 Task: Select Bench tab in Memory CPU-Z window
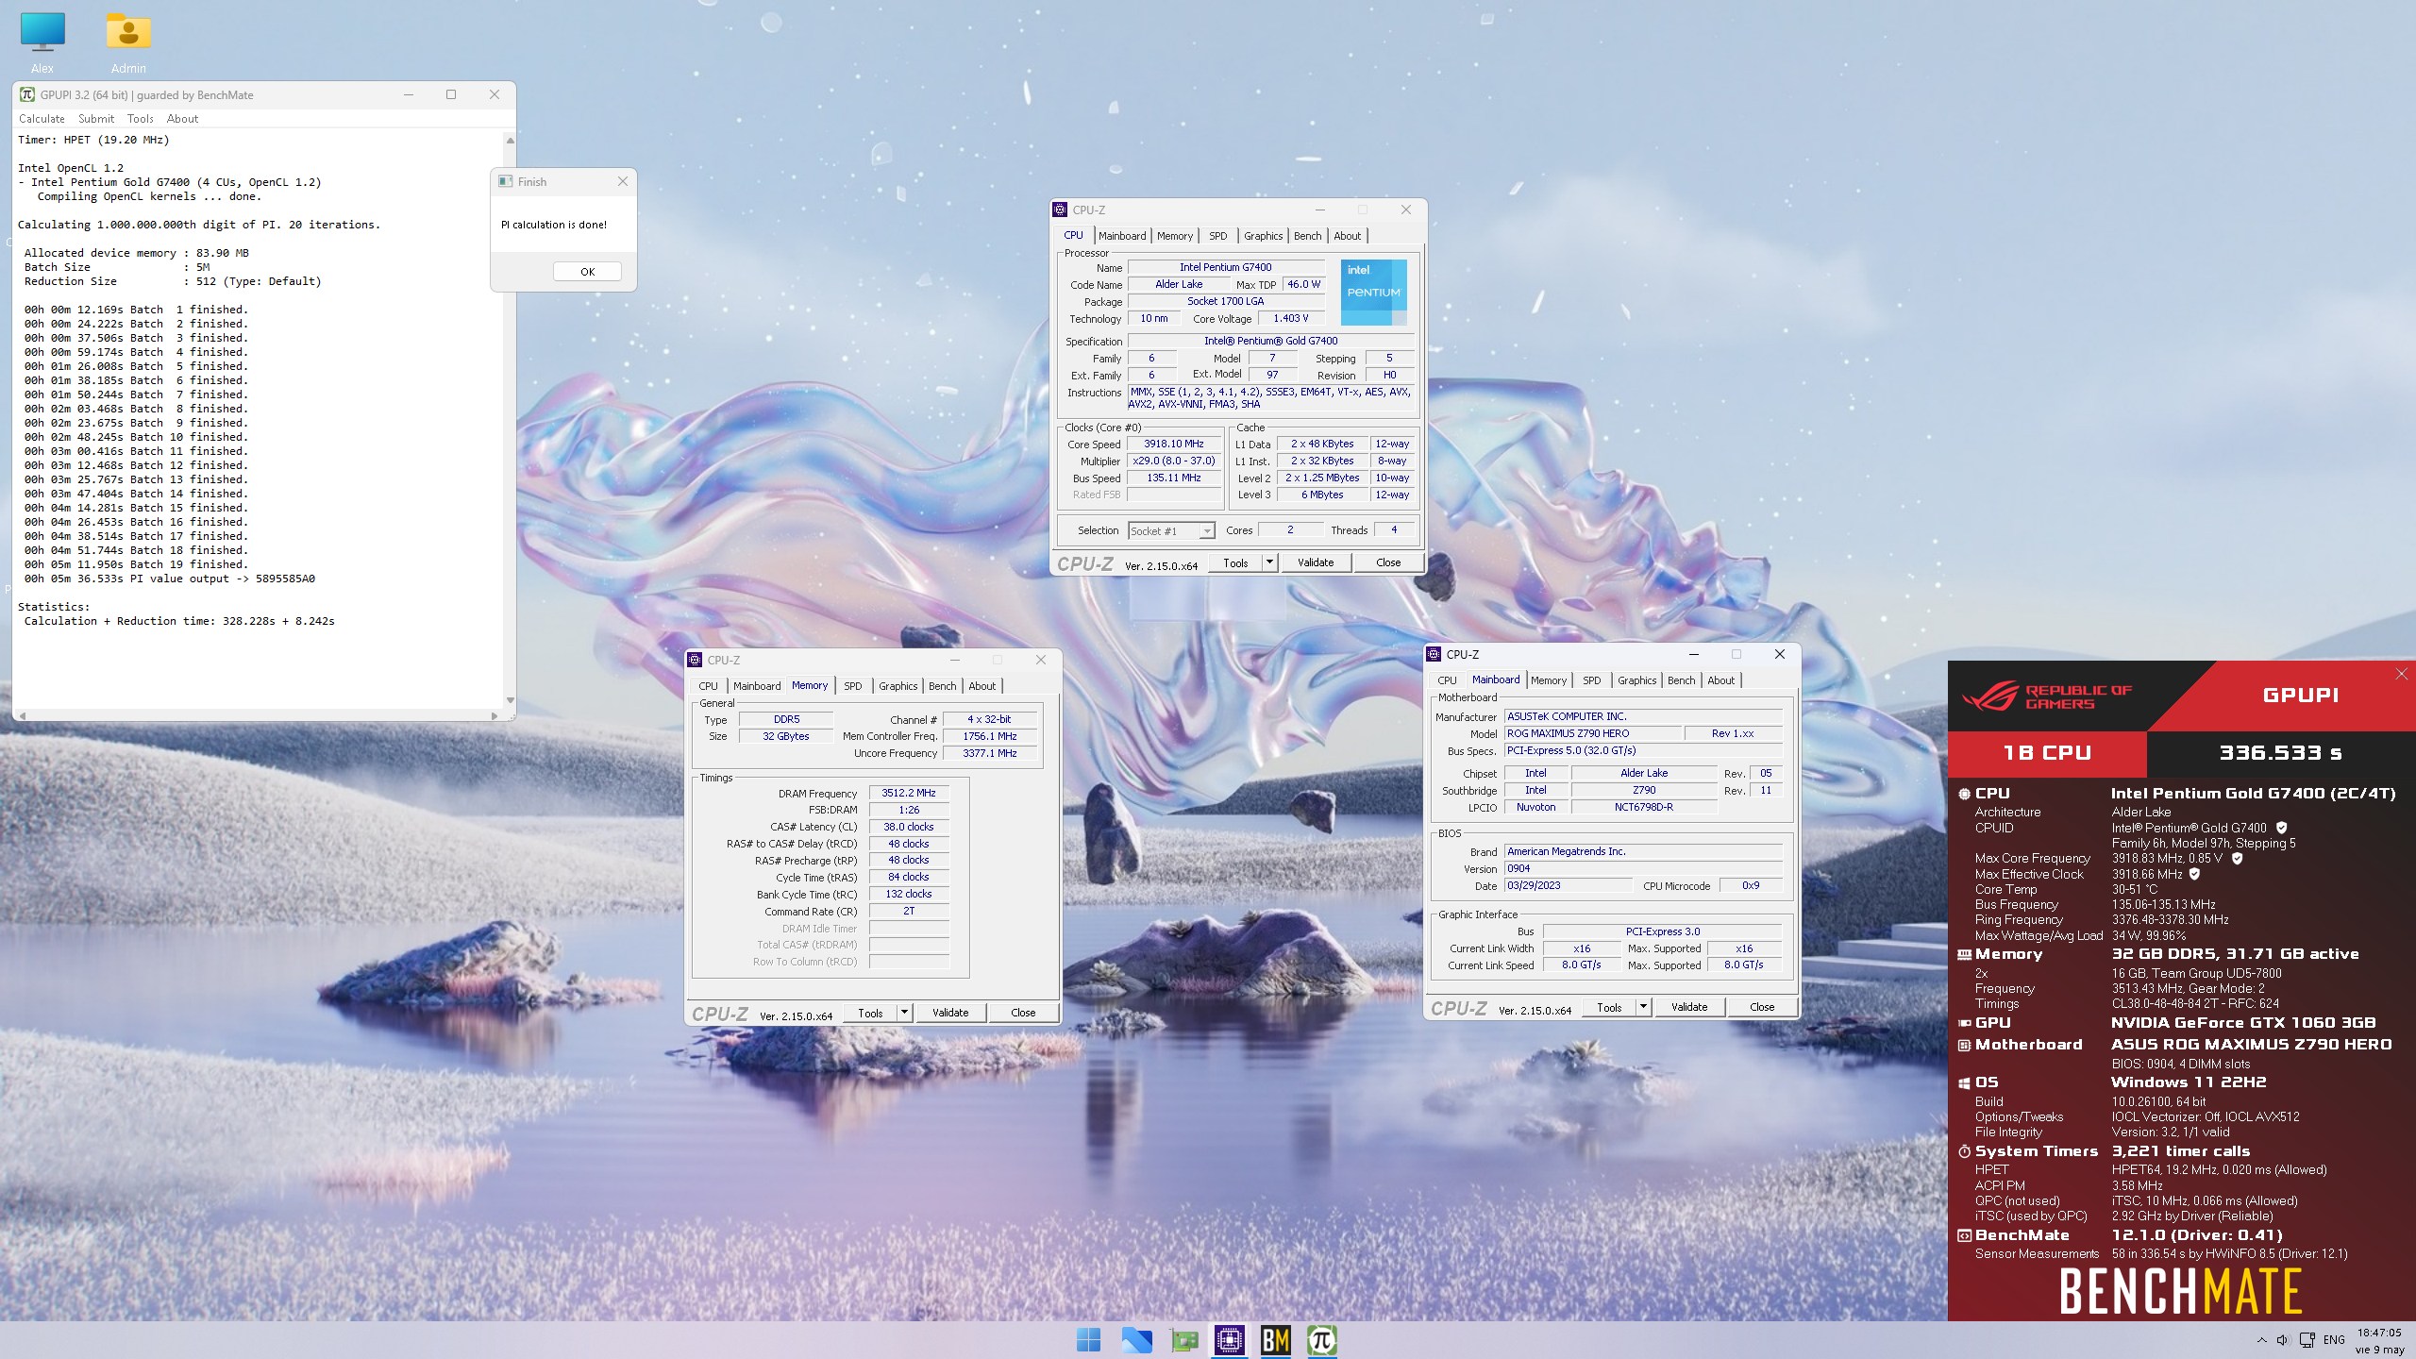coord(942,686)
